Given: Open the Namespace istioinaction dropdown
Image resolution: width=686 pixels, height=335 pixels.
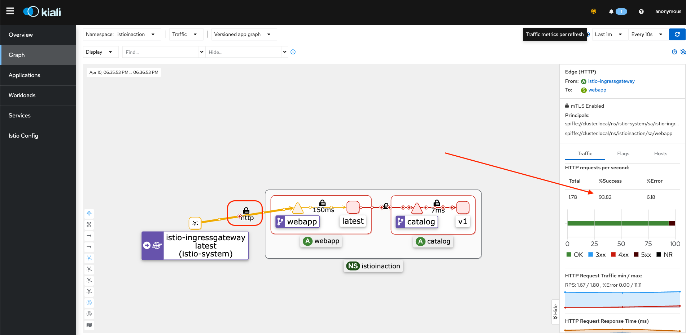Looking at the screenshot, I should tap(122, 34).
